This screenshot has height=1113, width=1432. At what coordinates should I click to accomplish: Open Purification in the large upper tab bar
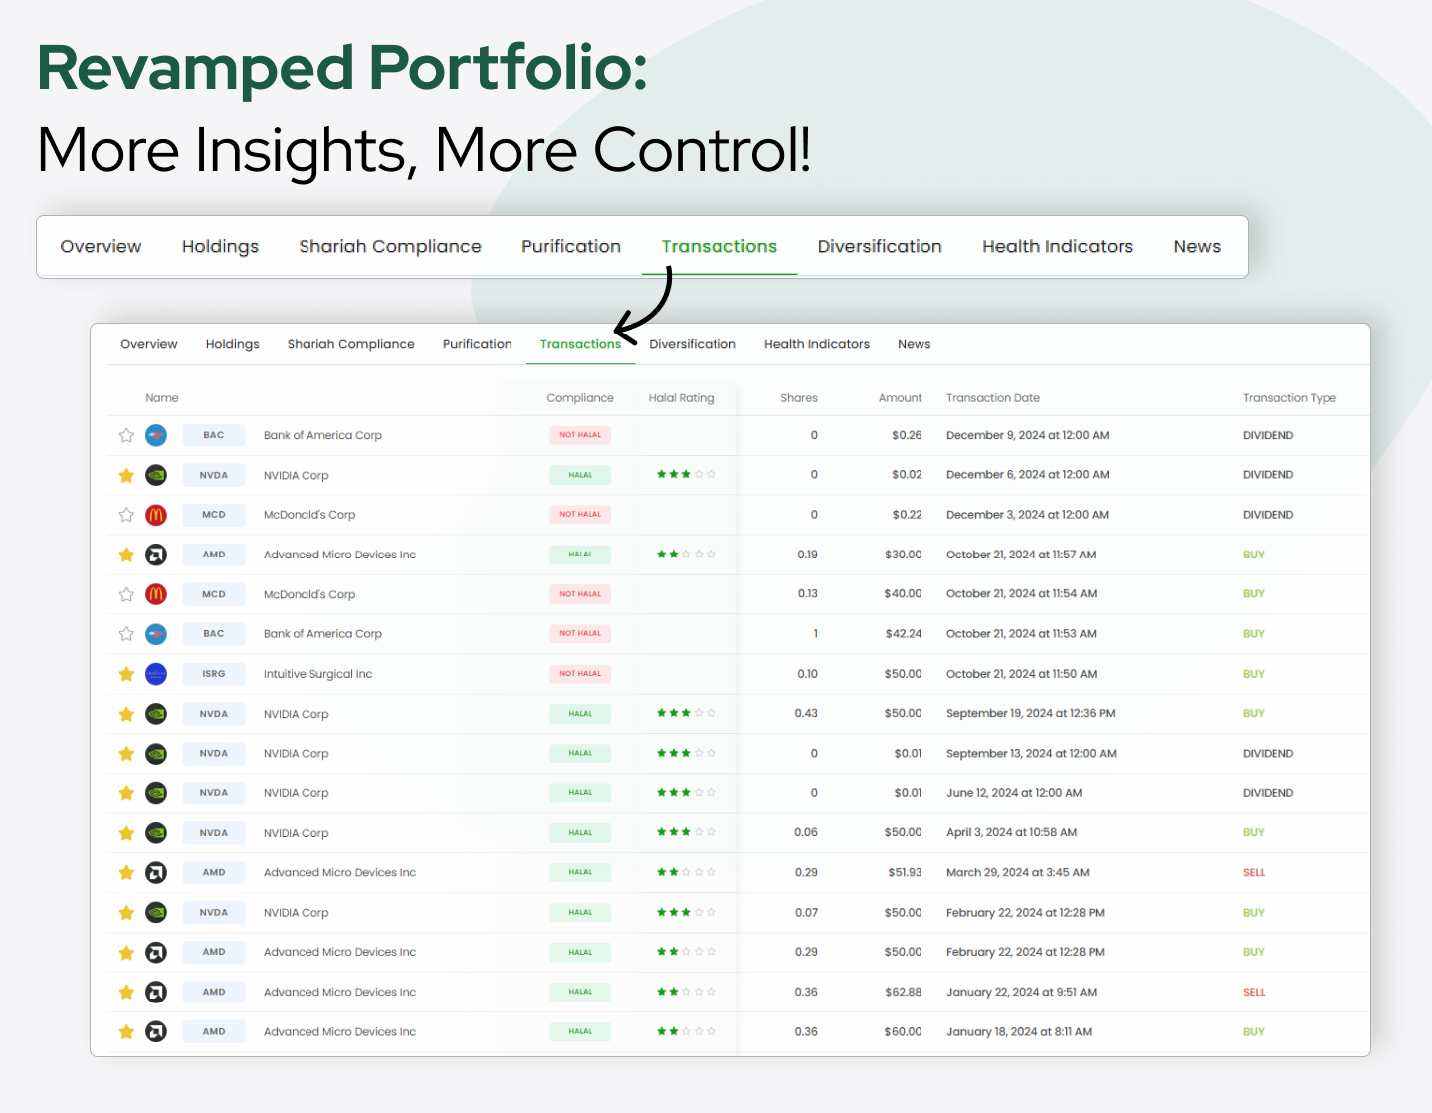point(571,246)
